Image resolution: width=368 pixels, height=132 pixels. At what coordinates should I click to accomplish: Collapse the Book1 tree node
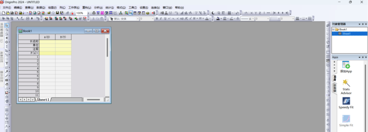point(333,30)
